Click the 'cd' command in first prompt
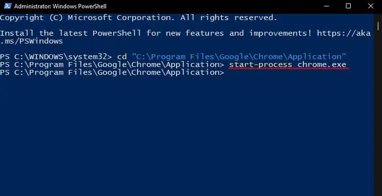The height and width of the screenshot is (196, 382). click(122, 57)
